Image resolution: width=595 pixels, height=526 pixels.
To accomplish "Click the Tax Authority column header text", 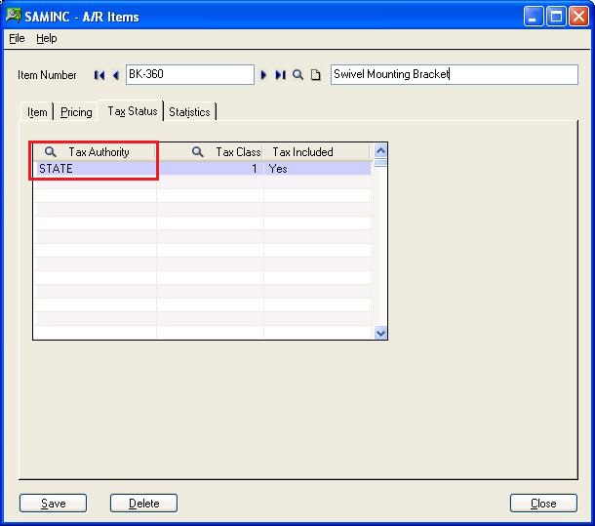I will (99, 152).
